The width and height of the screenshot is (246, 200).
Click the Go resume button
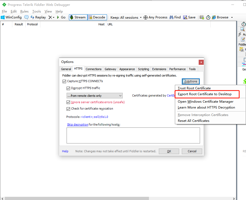click(x=61, y=17)
